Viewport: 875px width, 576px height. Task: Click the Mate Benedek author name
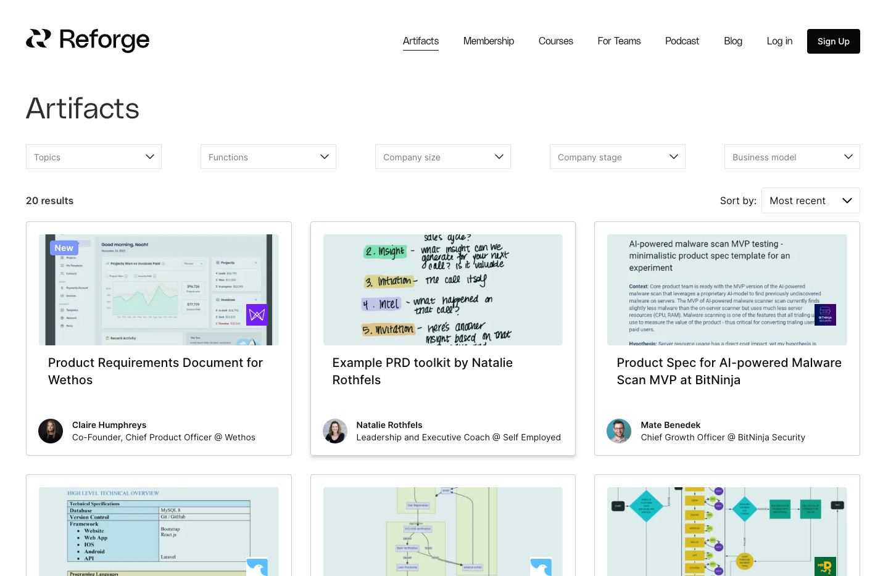pos(671,425)
